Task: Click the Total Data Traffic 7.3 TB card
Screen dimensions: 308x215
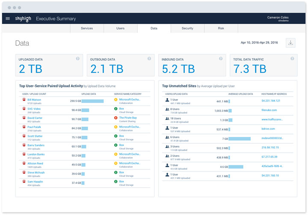Action: pos(264,65)
